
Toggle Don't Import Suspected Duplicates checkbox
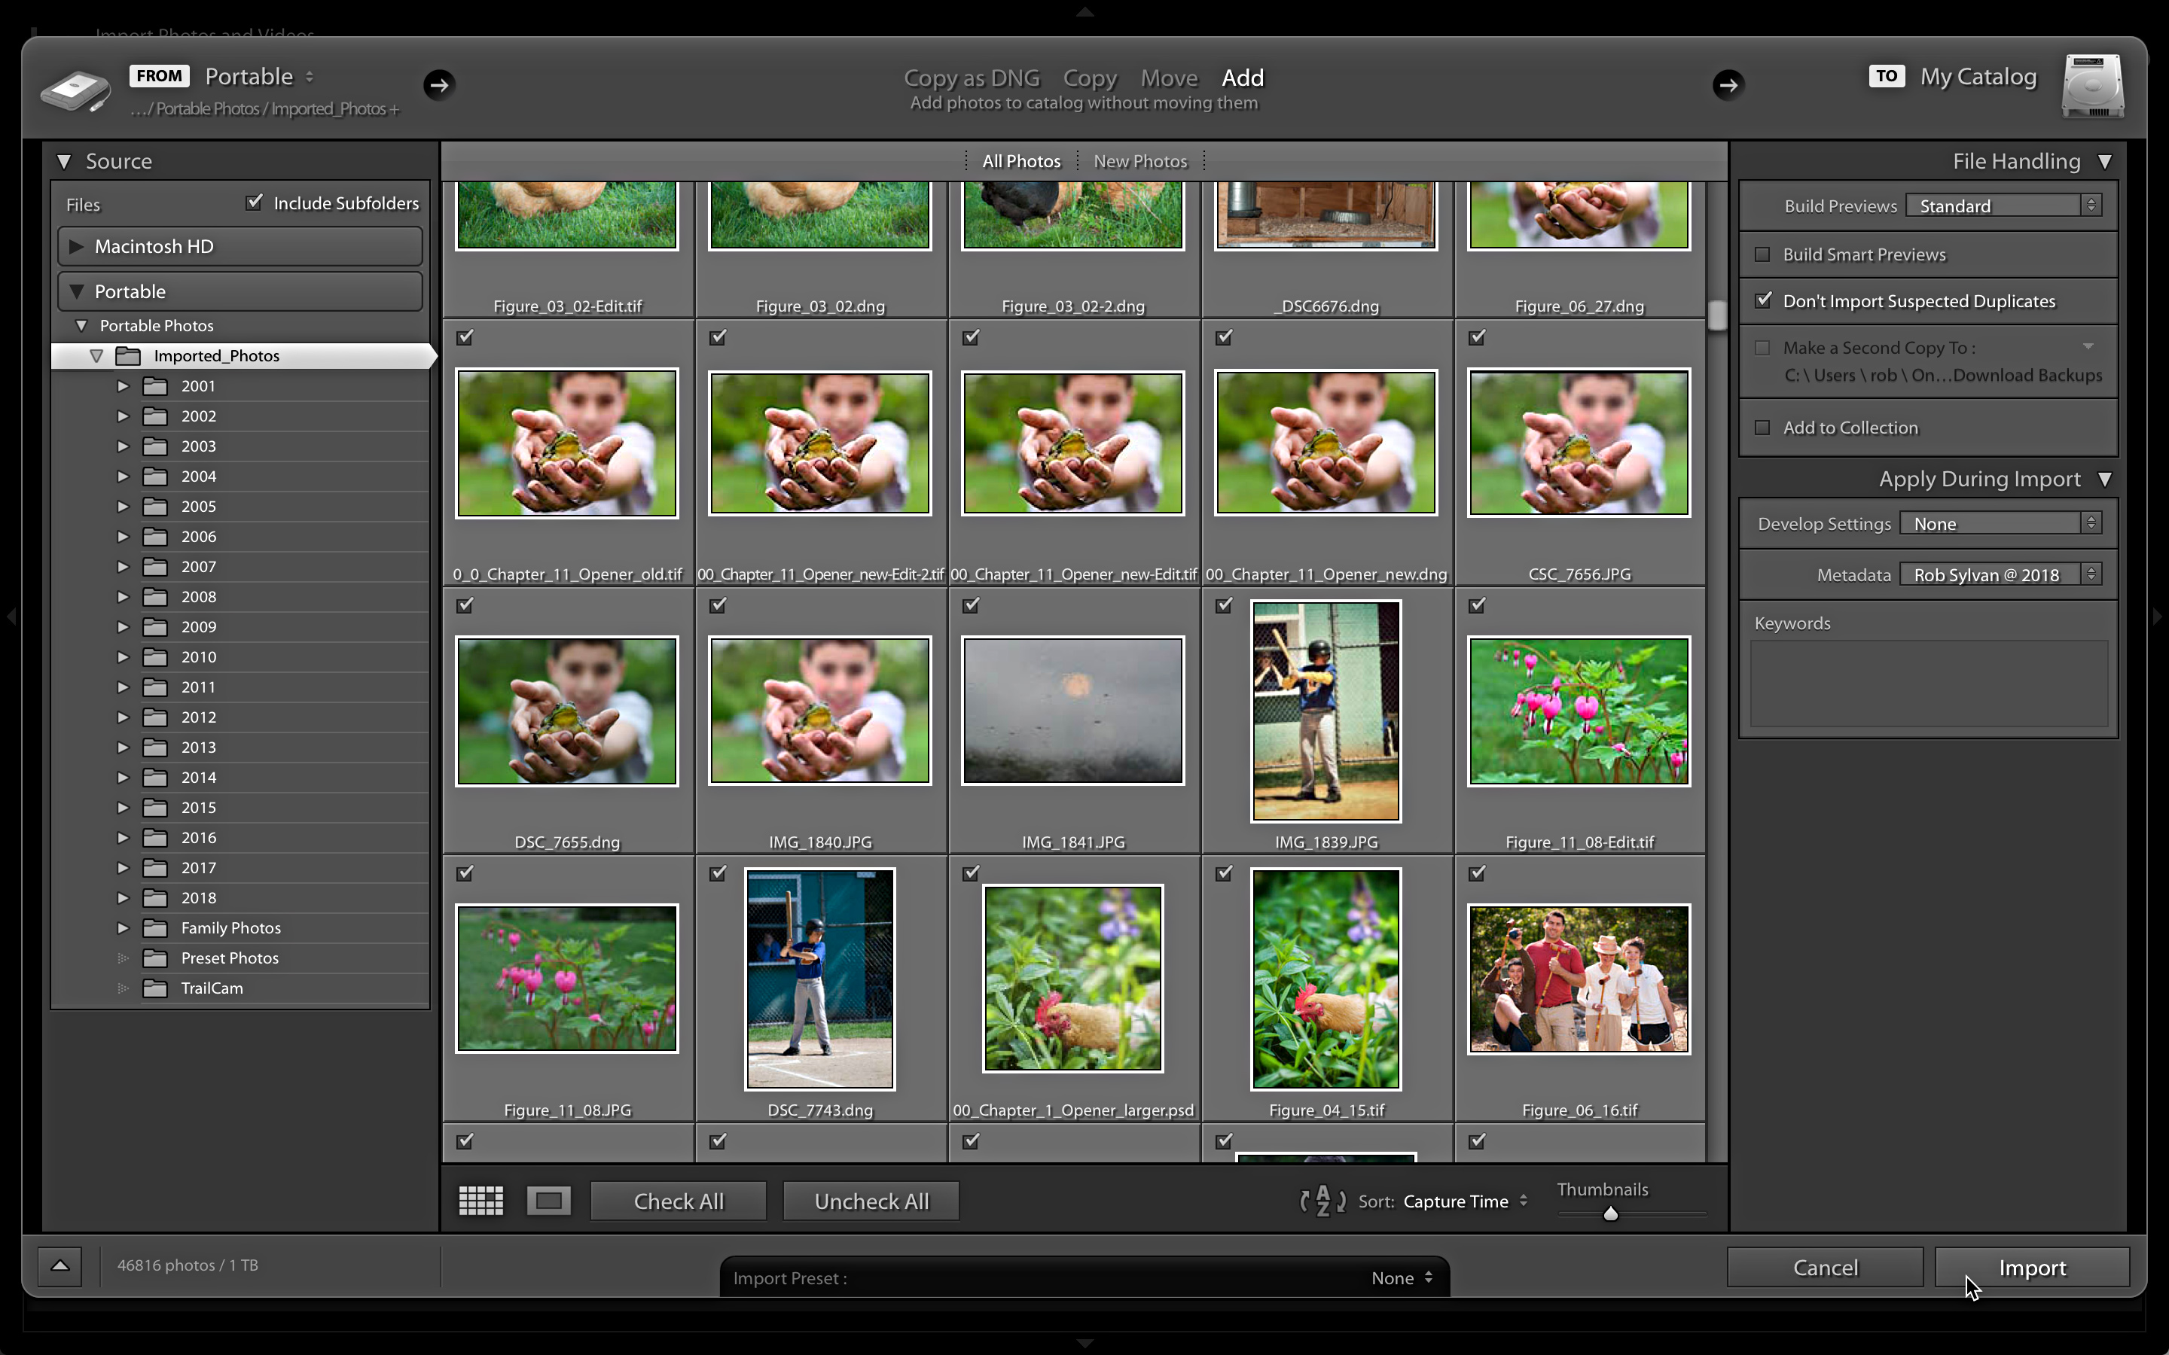tap(1763, 300)
